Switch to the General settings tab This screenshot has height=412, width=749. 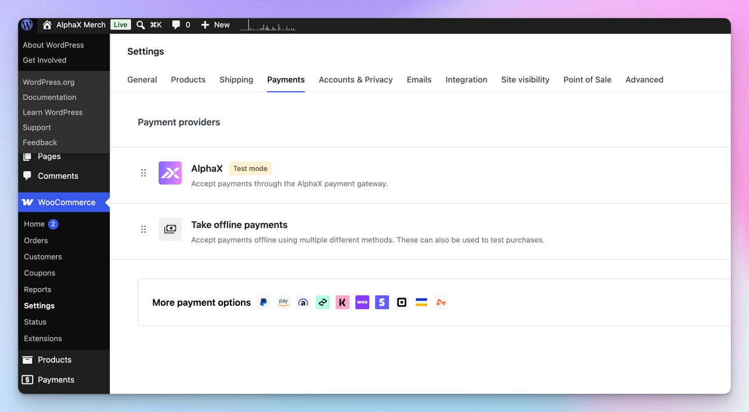click(x=142, y=79)
